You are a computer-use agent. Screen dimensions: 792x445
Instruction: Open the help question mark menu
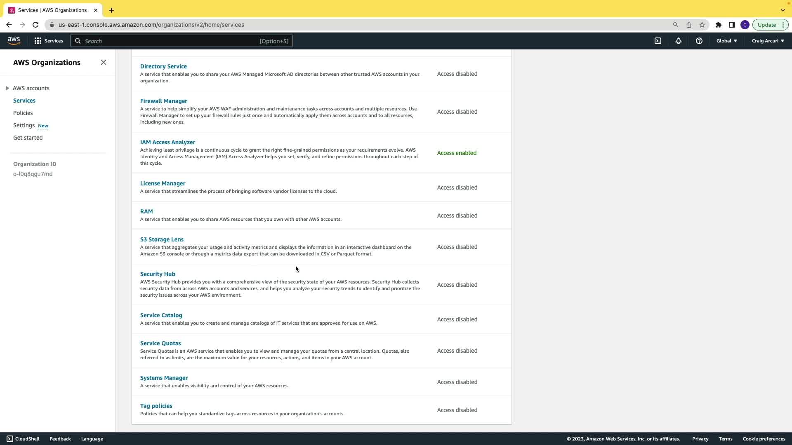pyautogui.click(x=699, y=41)
